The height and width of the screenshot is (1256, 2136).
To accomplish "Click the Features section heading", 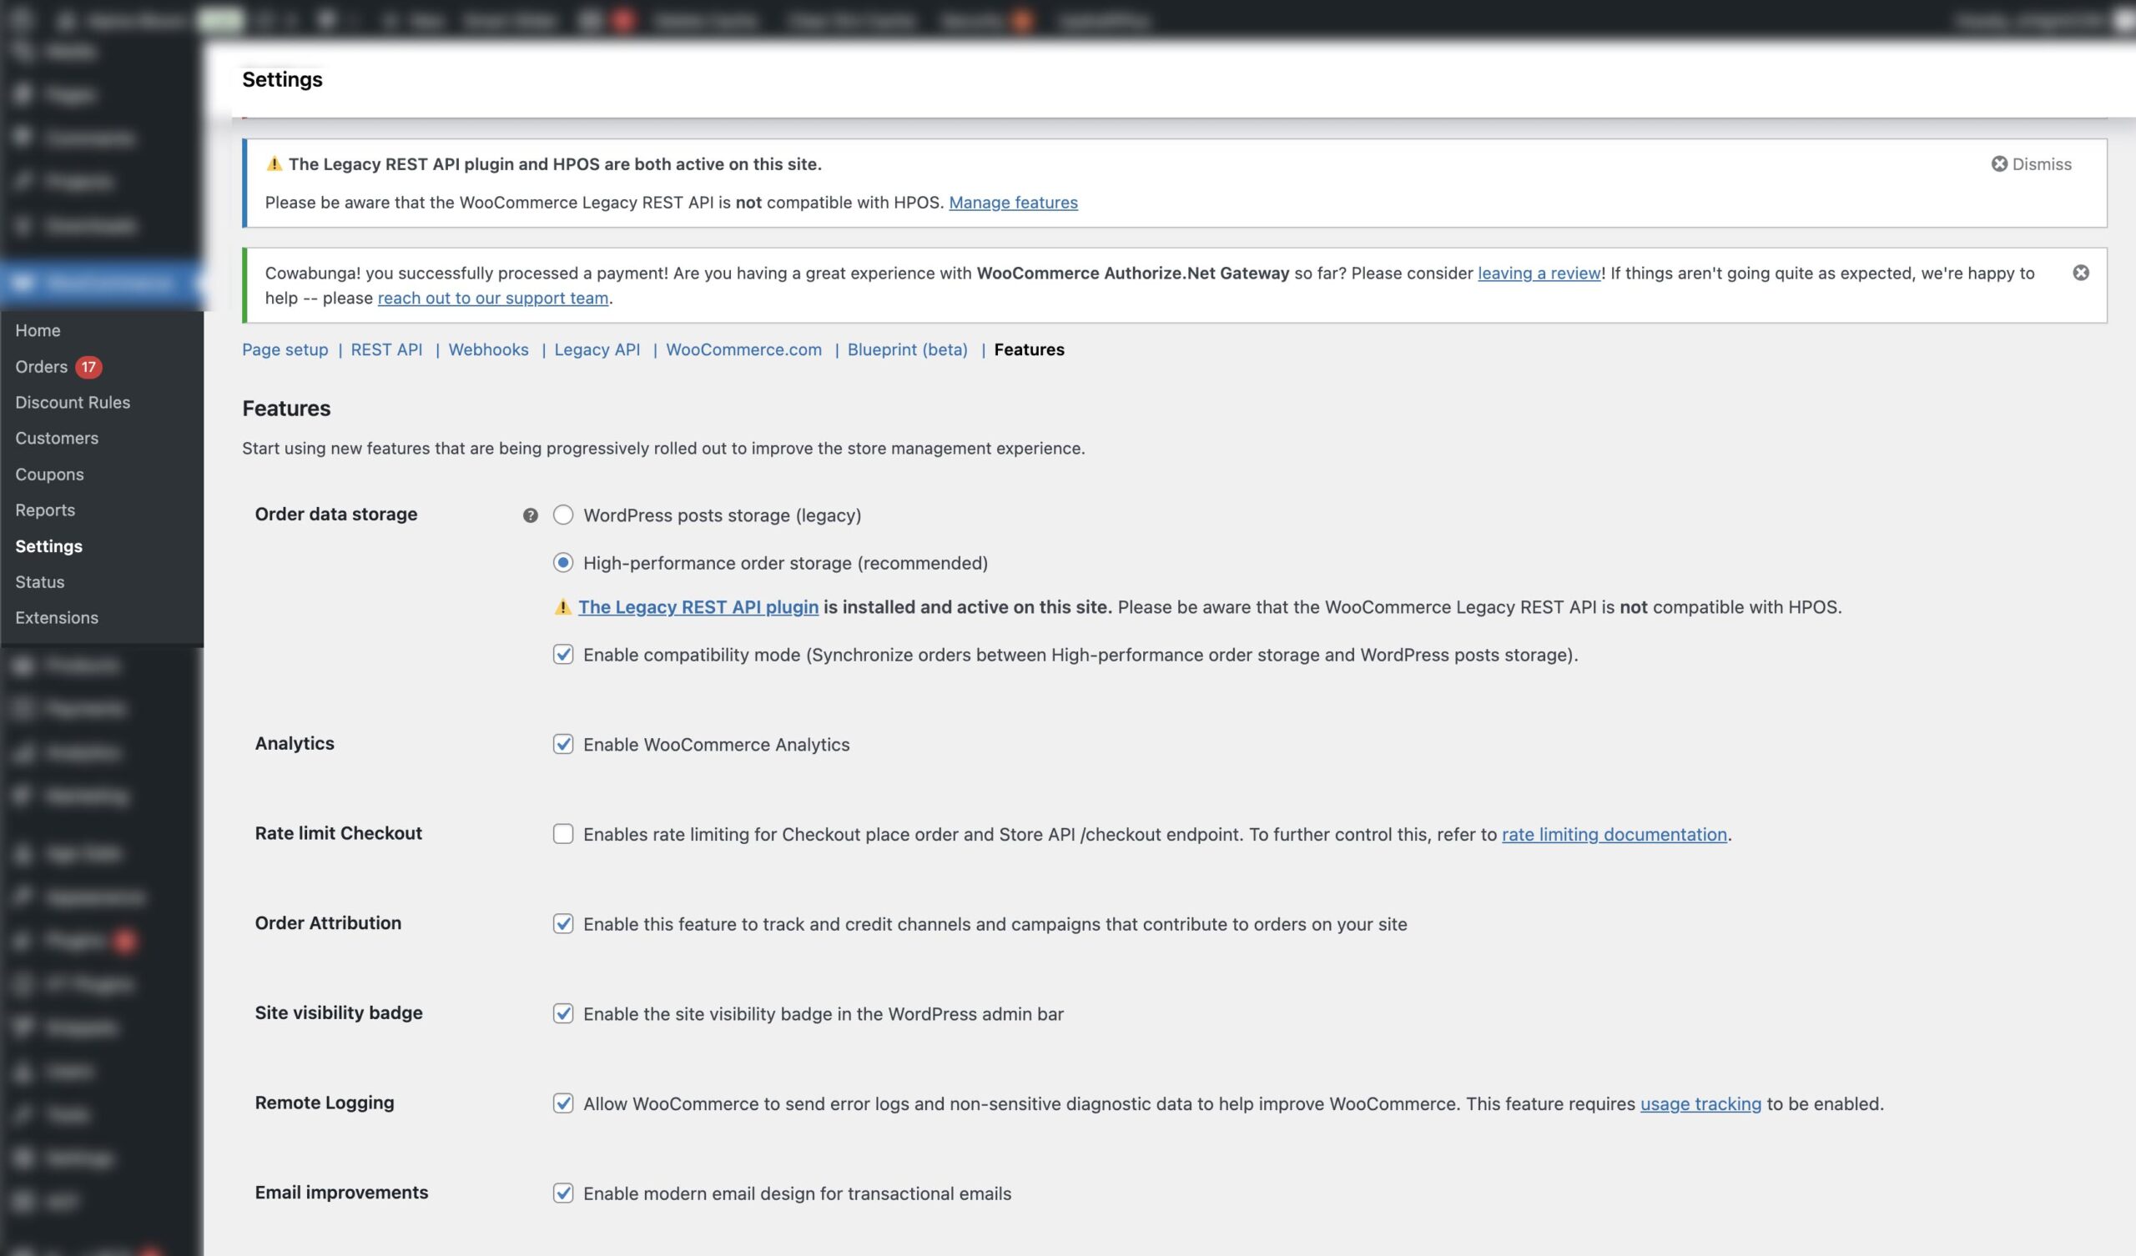I will pyautogui.click(x=286, y=408).
